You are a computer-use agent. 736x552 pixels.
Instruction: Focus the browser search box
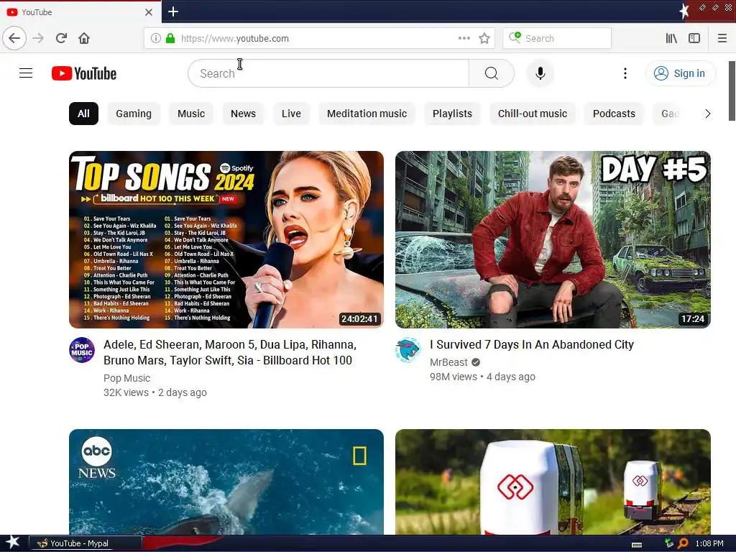(x=557, y=38)
